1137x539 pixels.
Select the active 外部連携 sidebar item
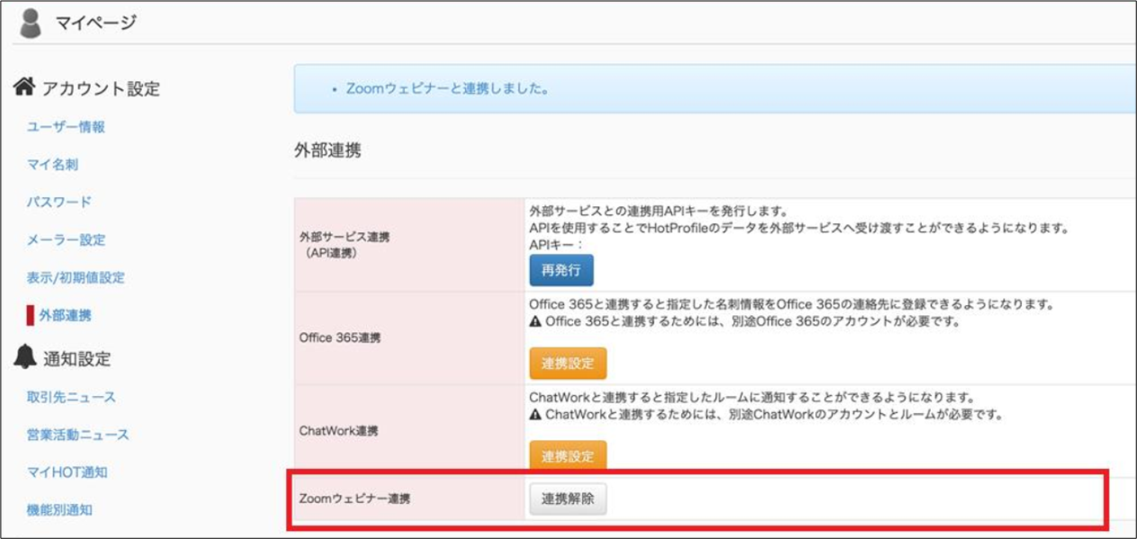coord(65,315)
